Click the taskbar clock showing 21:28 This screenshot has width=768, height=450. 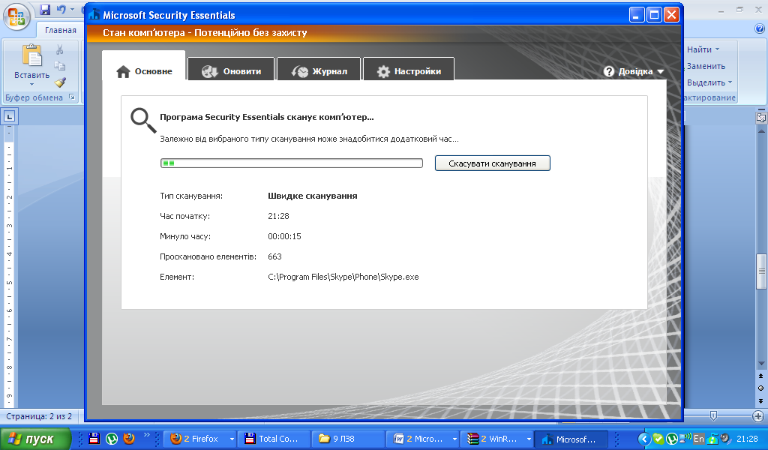(747, 439)
